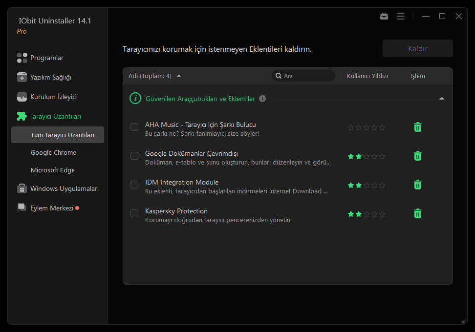
Task: Tick the Kaspersky Protection checkbox
Action: pyautogui.click(x=134, y=214)
